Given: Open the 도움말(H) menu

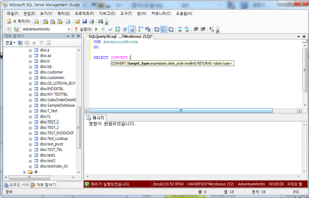Looking at the screenshot, I should point(184,14).
